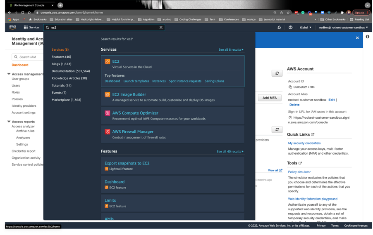
Task: Open AWS Firewall Manager service
Action: 133,132
